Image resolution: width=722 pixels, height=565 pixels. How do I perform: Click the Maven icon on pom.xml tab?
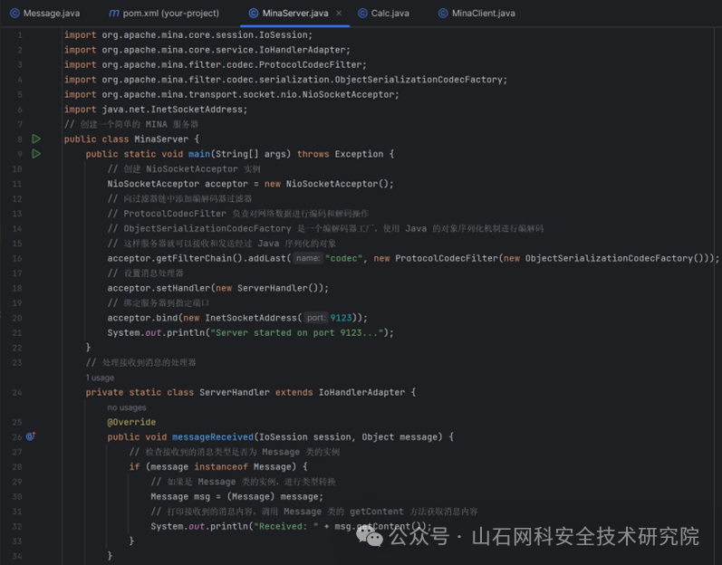[x=114, y=14]
